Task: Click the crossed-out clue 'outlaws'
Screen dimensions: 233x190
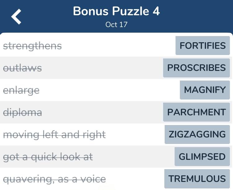Action: tap(22, 68)
